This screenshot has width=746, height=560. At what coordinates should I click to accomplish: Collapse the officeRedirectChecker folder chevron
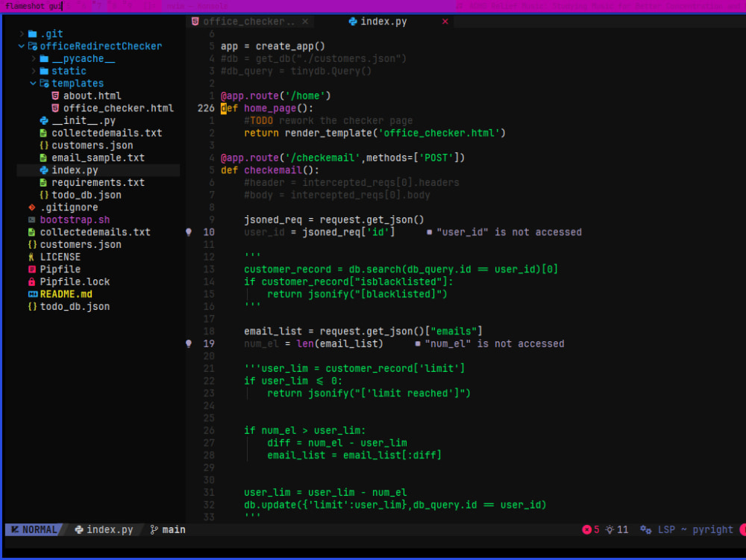tap(22, 46)
